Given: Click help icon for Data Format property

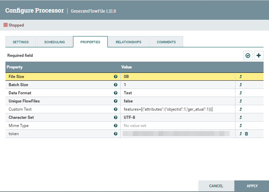Looking at the screenshot, I should click(115, 93).
